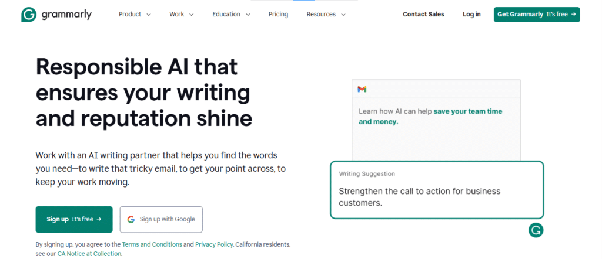Click the Gmail icon in demo card

362,89
